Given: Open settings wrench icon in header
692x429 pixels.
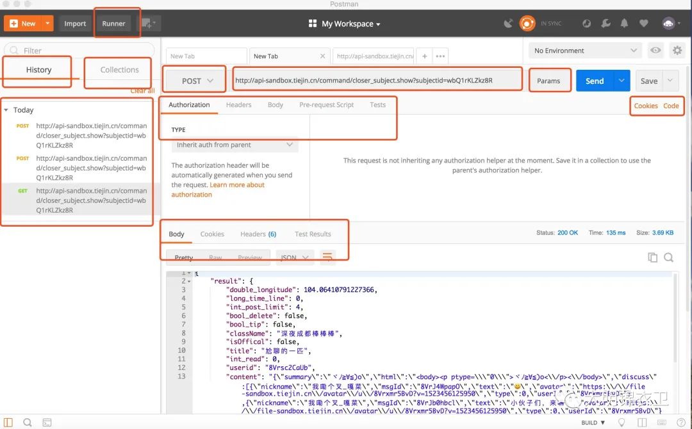Looking at the screenshot, I should click(606, 23).
